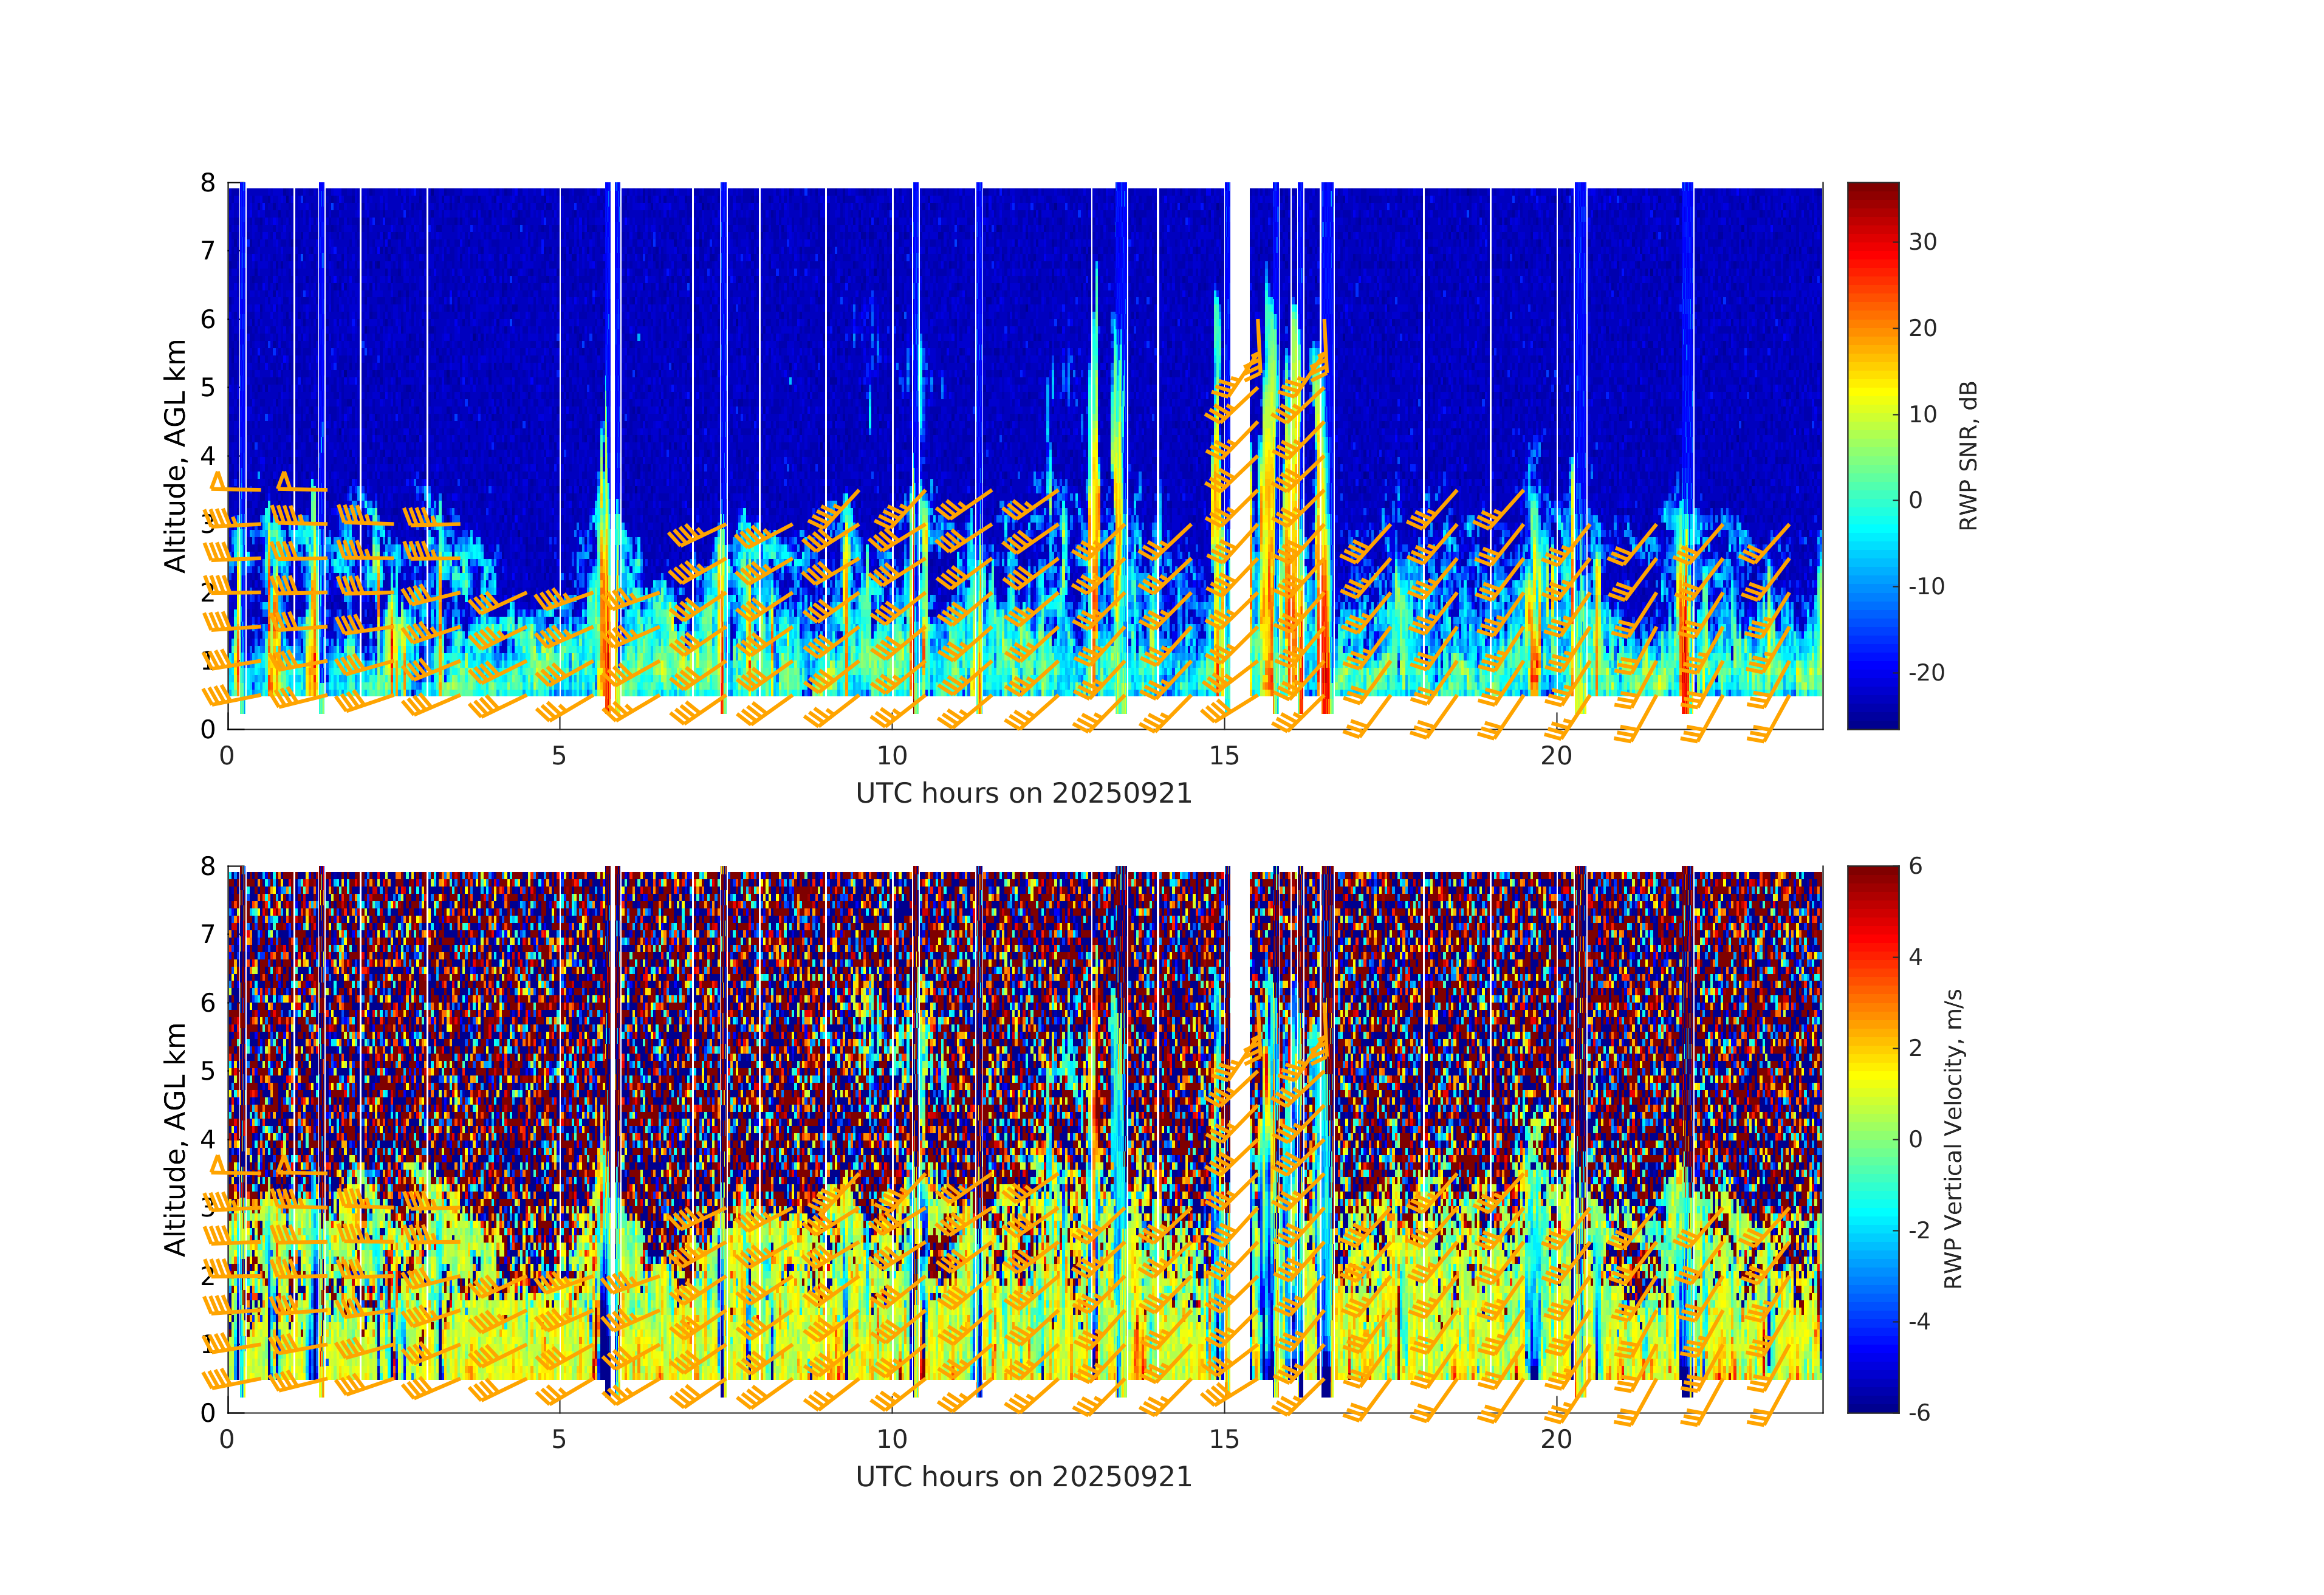Click the hour 20 tick label under velocity plot

tap(1556, 1440)
